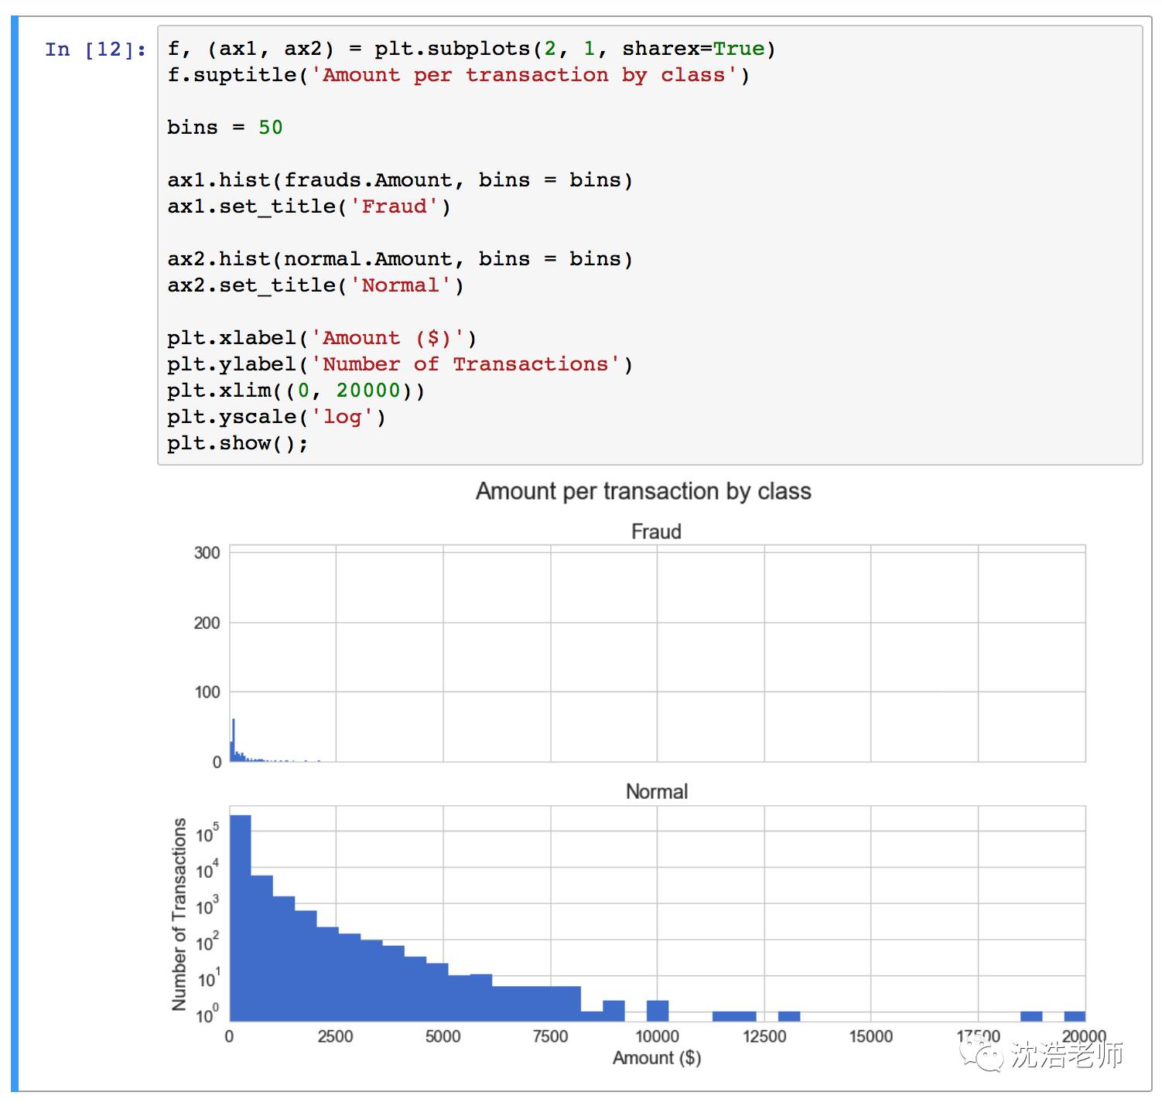Click the Normal subplot title
1162x1106 pixels.
click(x=656, y=791)
